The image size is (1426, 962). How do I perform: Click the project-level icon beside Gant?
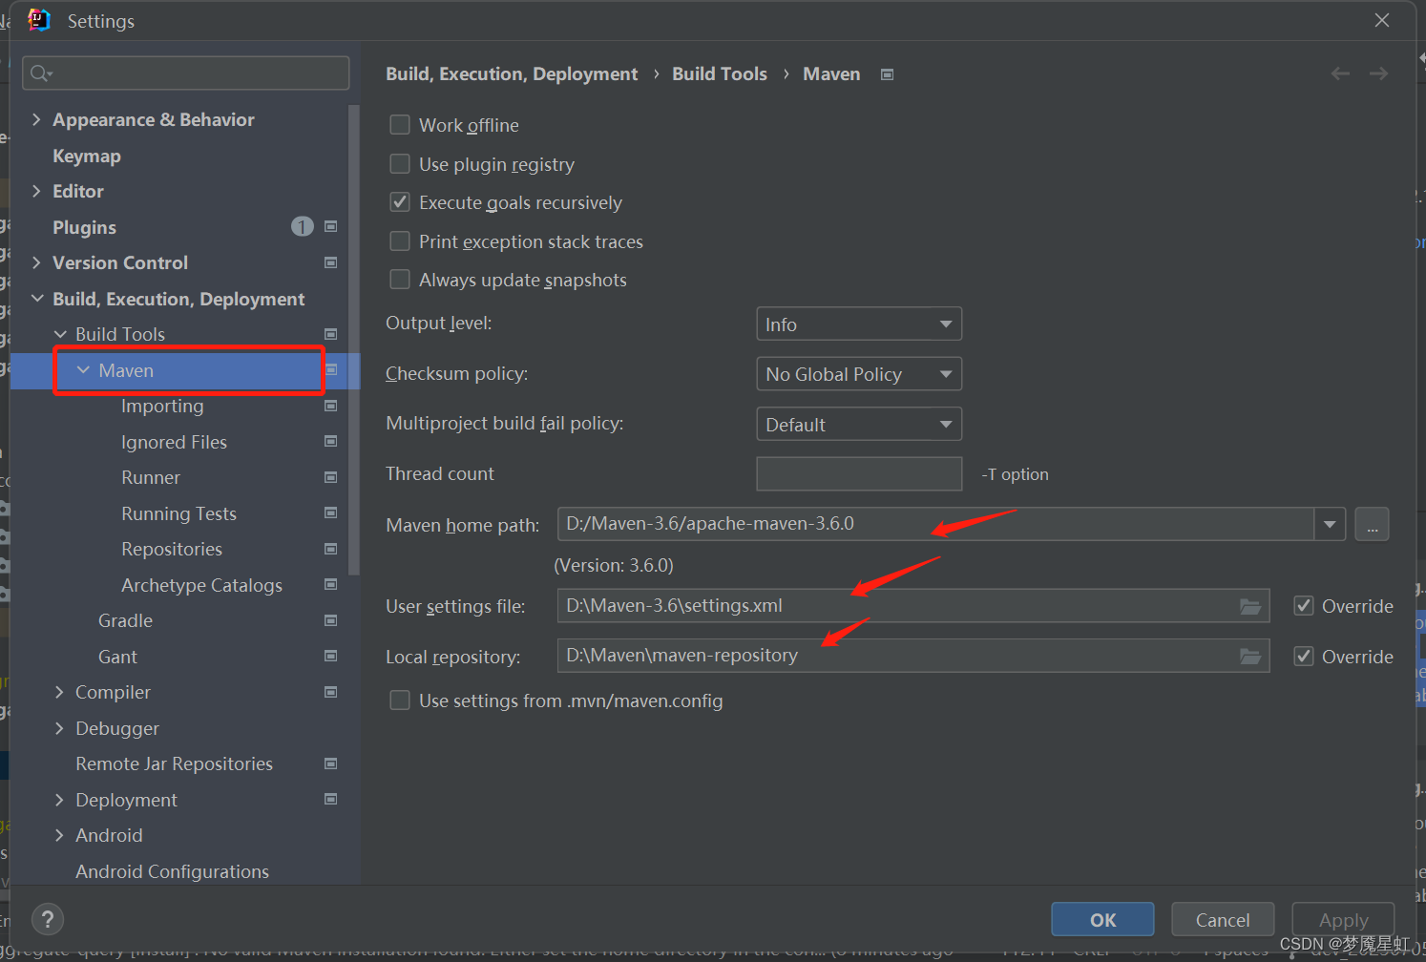pos(331,656)
